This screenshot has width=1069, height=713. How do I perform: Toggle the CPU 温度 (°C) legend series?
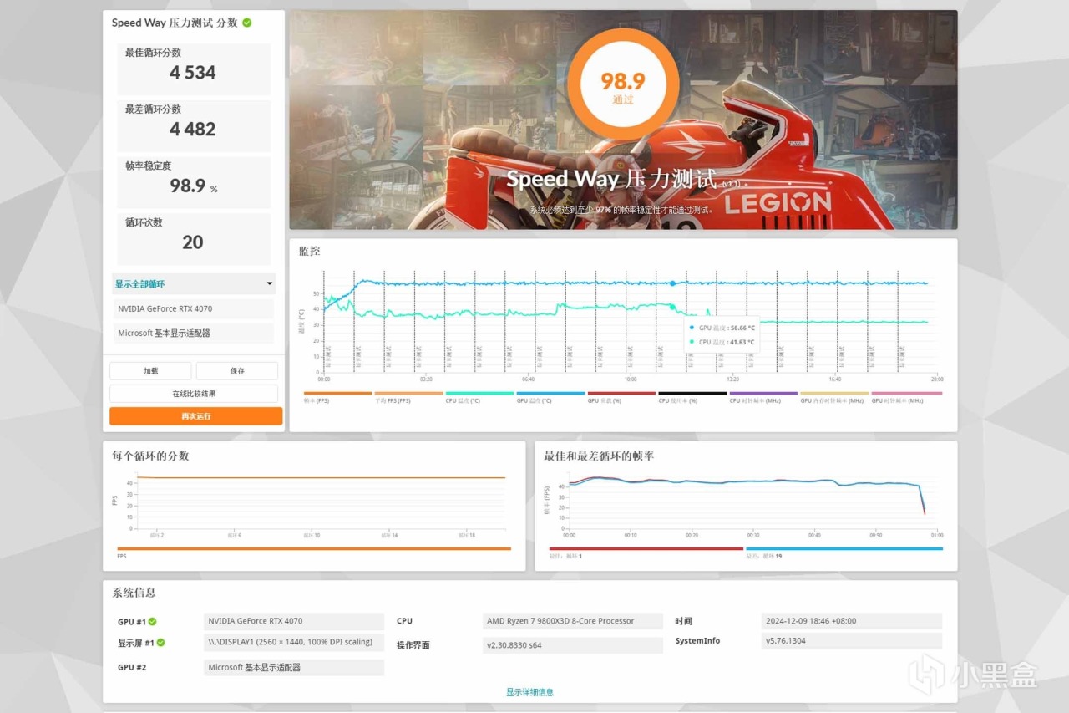(x=479, y=398)
